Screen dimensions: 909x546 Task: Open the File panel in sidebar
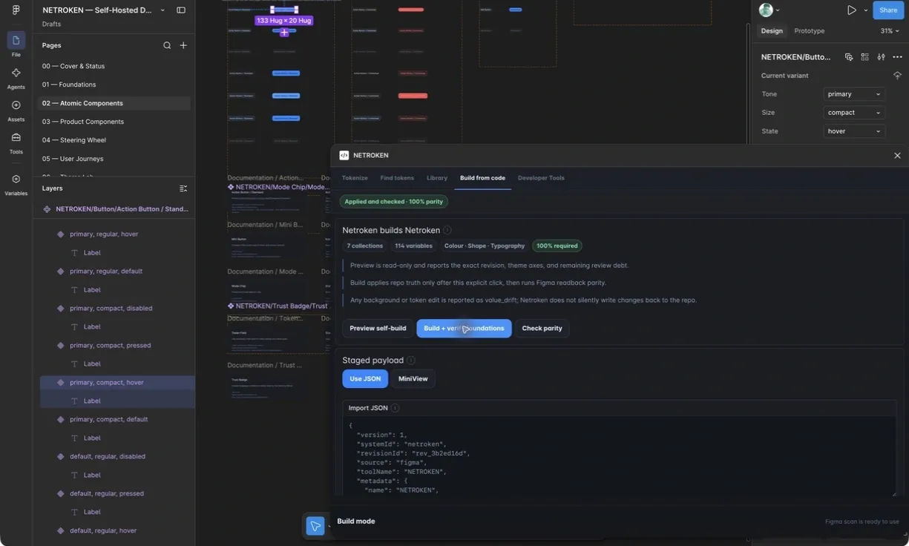[16, 44]
